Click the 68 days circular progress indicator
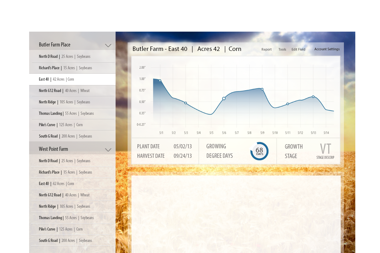 259,151
